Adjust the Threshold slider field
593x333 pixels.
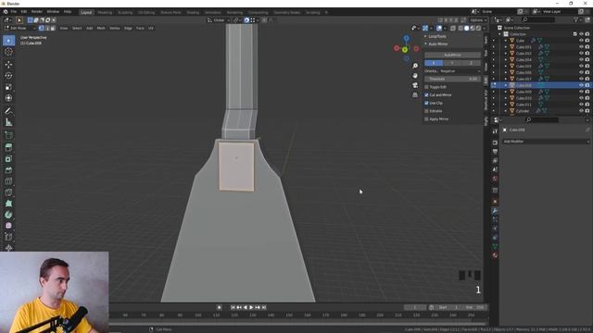tap(452, 79)
